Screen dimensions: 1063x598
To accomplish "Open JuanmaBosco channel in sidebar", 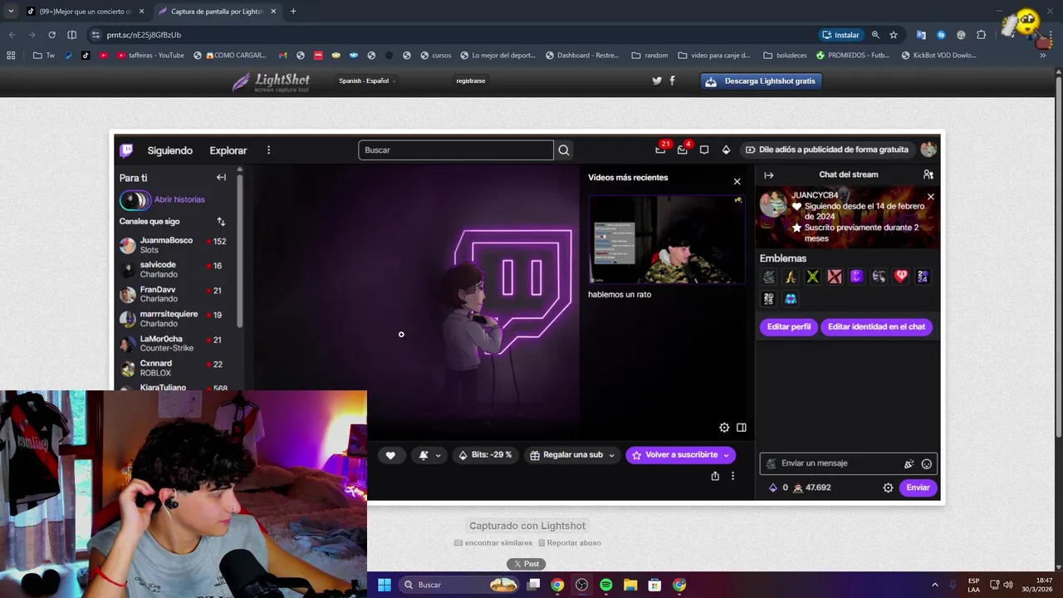I will tap(174, 245).
